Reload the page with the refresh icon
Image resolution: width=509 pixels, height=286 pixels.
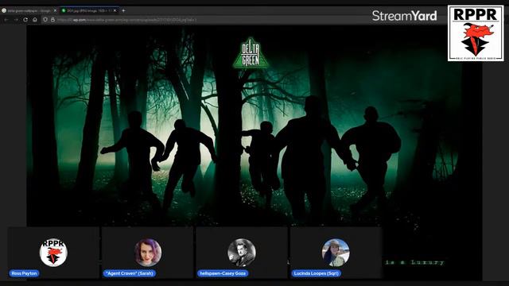coord(25,20)
